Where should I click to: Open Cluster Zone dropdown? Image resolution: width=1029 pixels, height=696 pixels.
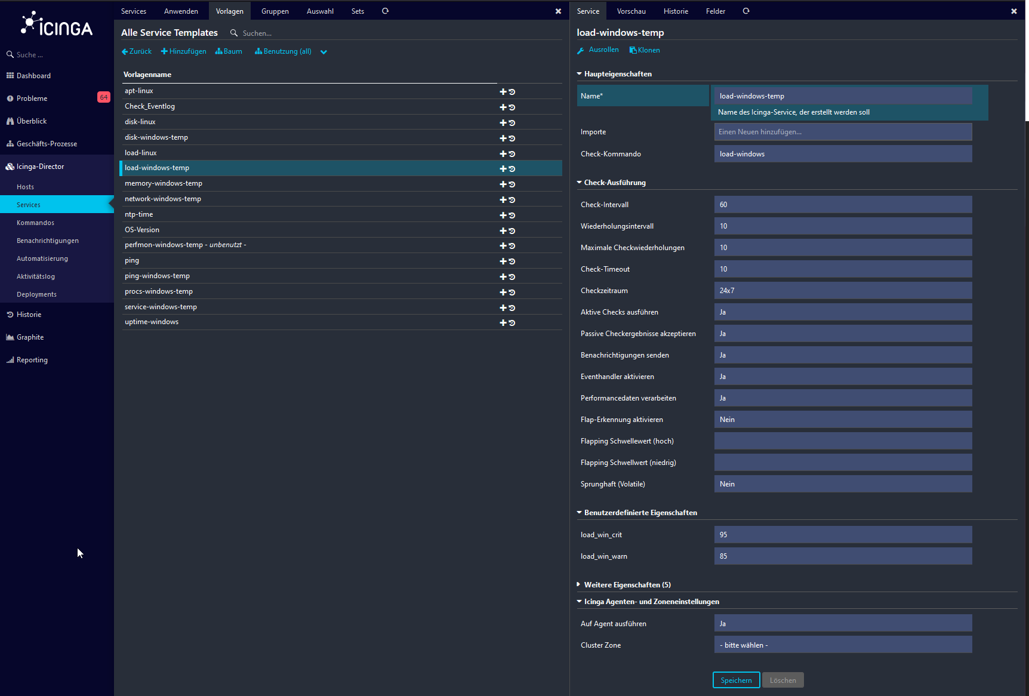[843, 645]
